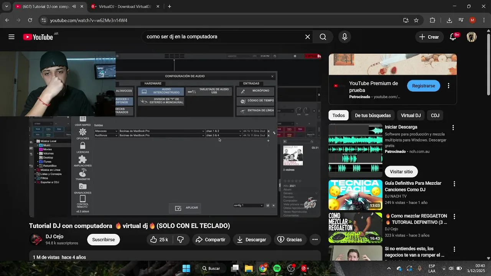Screen dimensions: 491x276
Task: Click the Chrome address bar URL
Action: [89, 20]
